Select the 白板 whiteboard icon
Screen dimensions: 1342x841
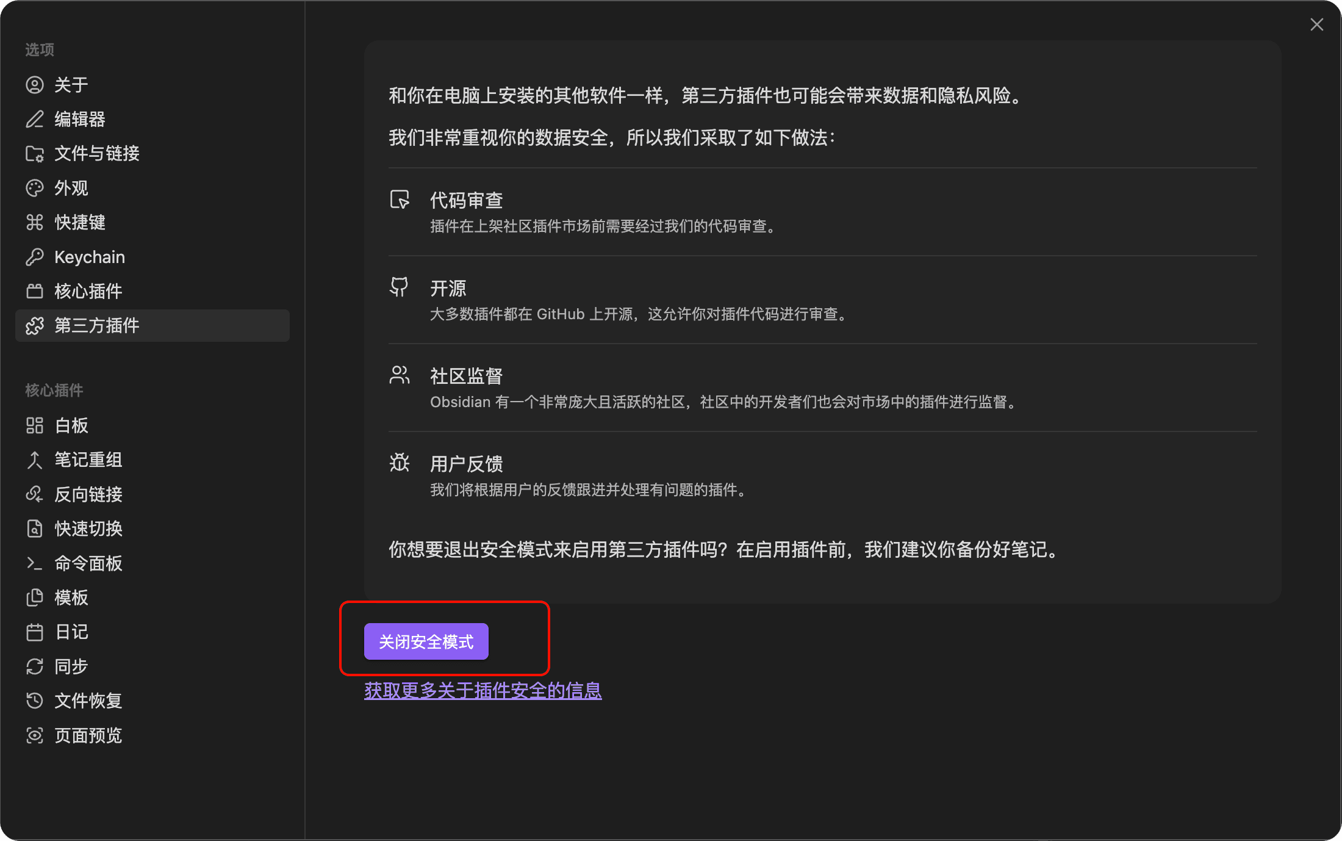35,425
